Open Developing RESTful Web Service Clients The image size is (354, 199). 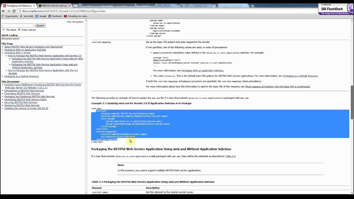[x=25, y=99]
